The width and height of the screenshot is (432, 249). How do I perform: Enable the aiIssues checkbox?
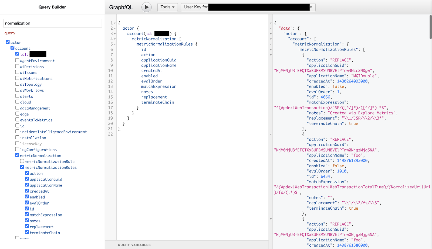click(x=17, y=72)
